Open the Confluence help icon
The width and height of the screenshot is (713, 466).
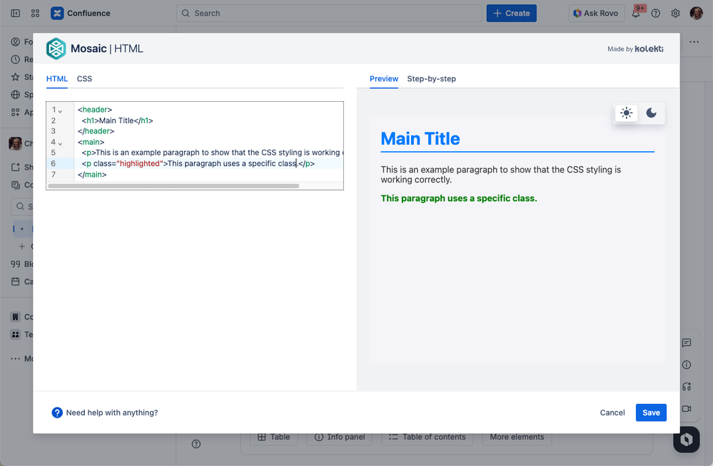pos(655,13)
